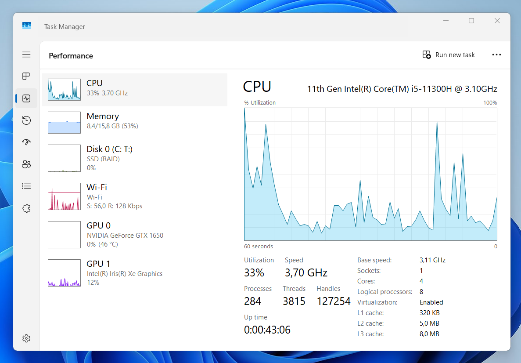This screenshot has width=521, height=363.
Task: Click the 3,70 GHz speed value
Action: [306, 273]
